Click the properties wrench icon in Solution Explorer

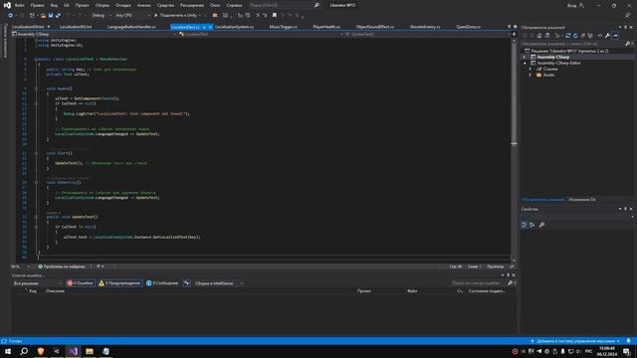click(607, 36)
